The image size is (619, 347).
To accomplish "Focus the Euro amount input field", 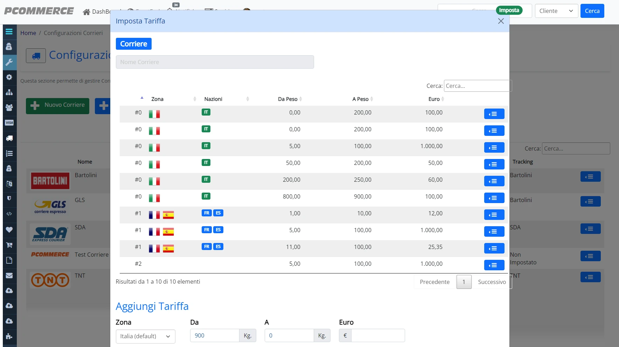I will pyautogui.click(x=378, y=335).
